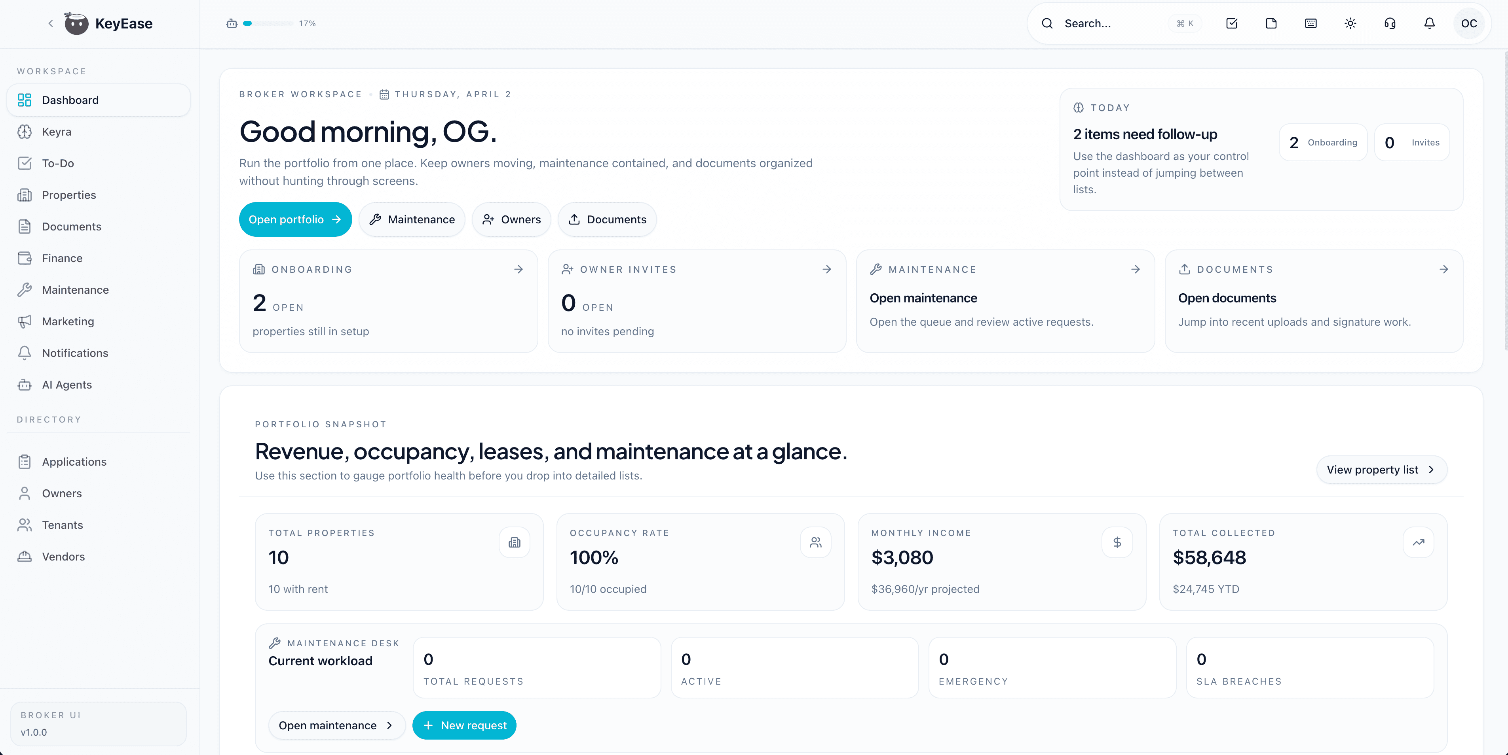Viewport: 1508px width, 755px height.
Task: Click the Search input field
Action: pos(1112,23)
